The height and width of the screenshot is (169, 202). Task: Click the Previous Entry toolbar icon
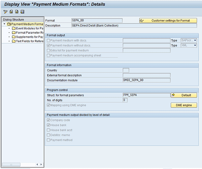tap(11, 11)
